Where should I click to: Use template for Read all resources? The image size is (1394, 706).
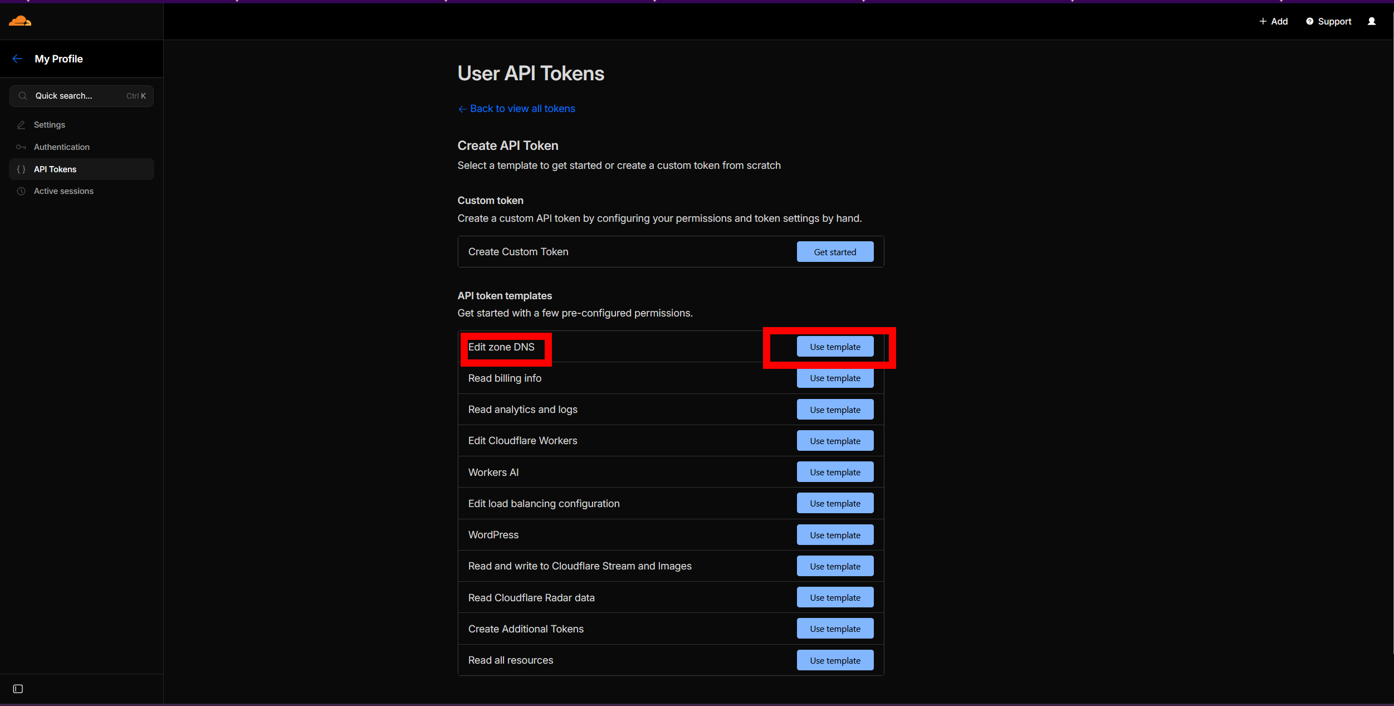coord(834,660)
